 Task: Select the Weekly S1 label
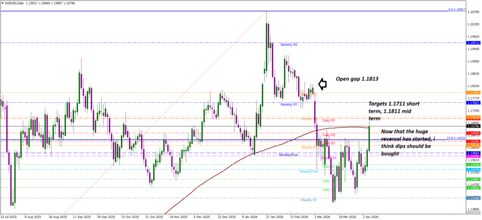308,200
